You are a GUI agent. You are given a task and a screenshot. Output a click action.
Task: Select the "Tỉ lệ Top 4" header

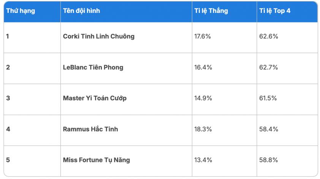click(274, 11)
